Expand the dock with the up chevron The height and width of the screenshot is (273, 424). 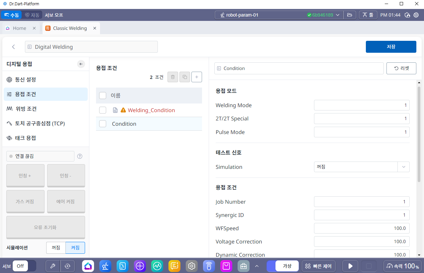(257, 266)
